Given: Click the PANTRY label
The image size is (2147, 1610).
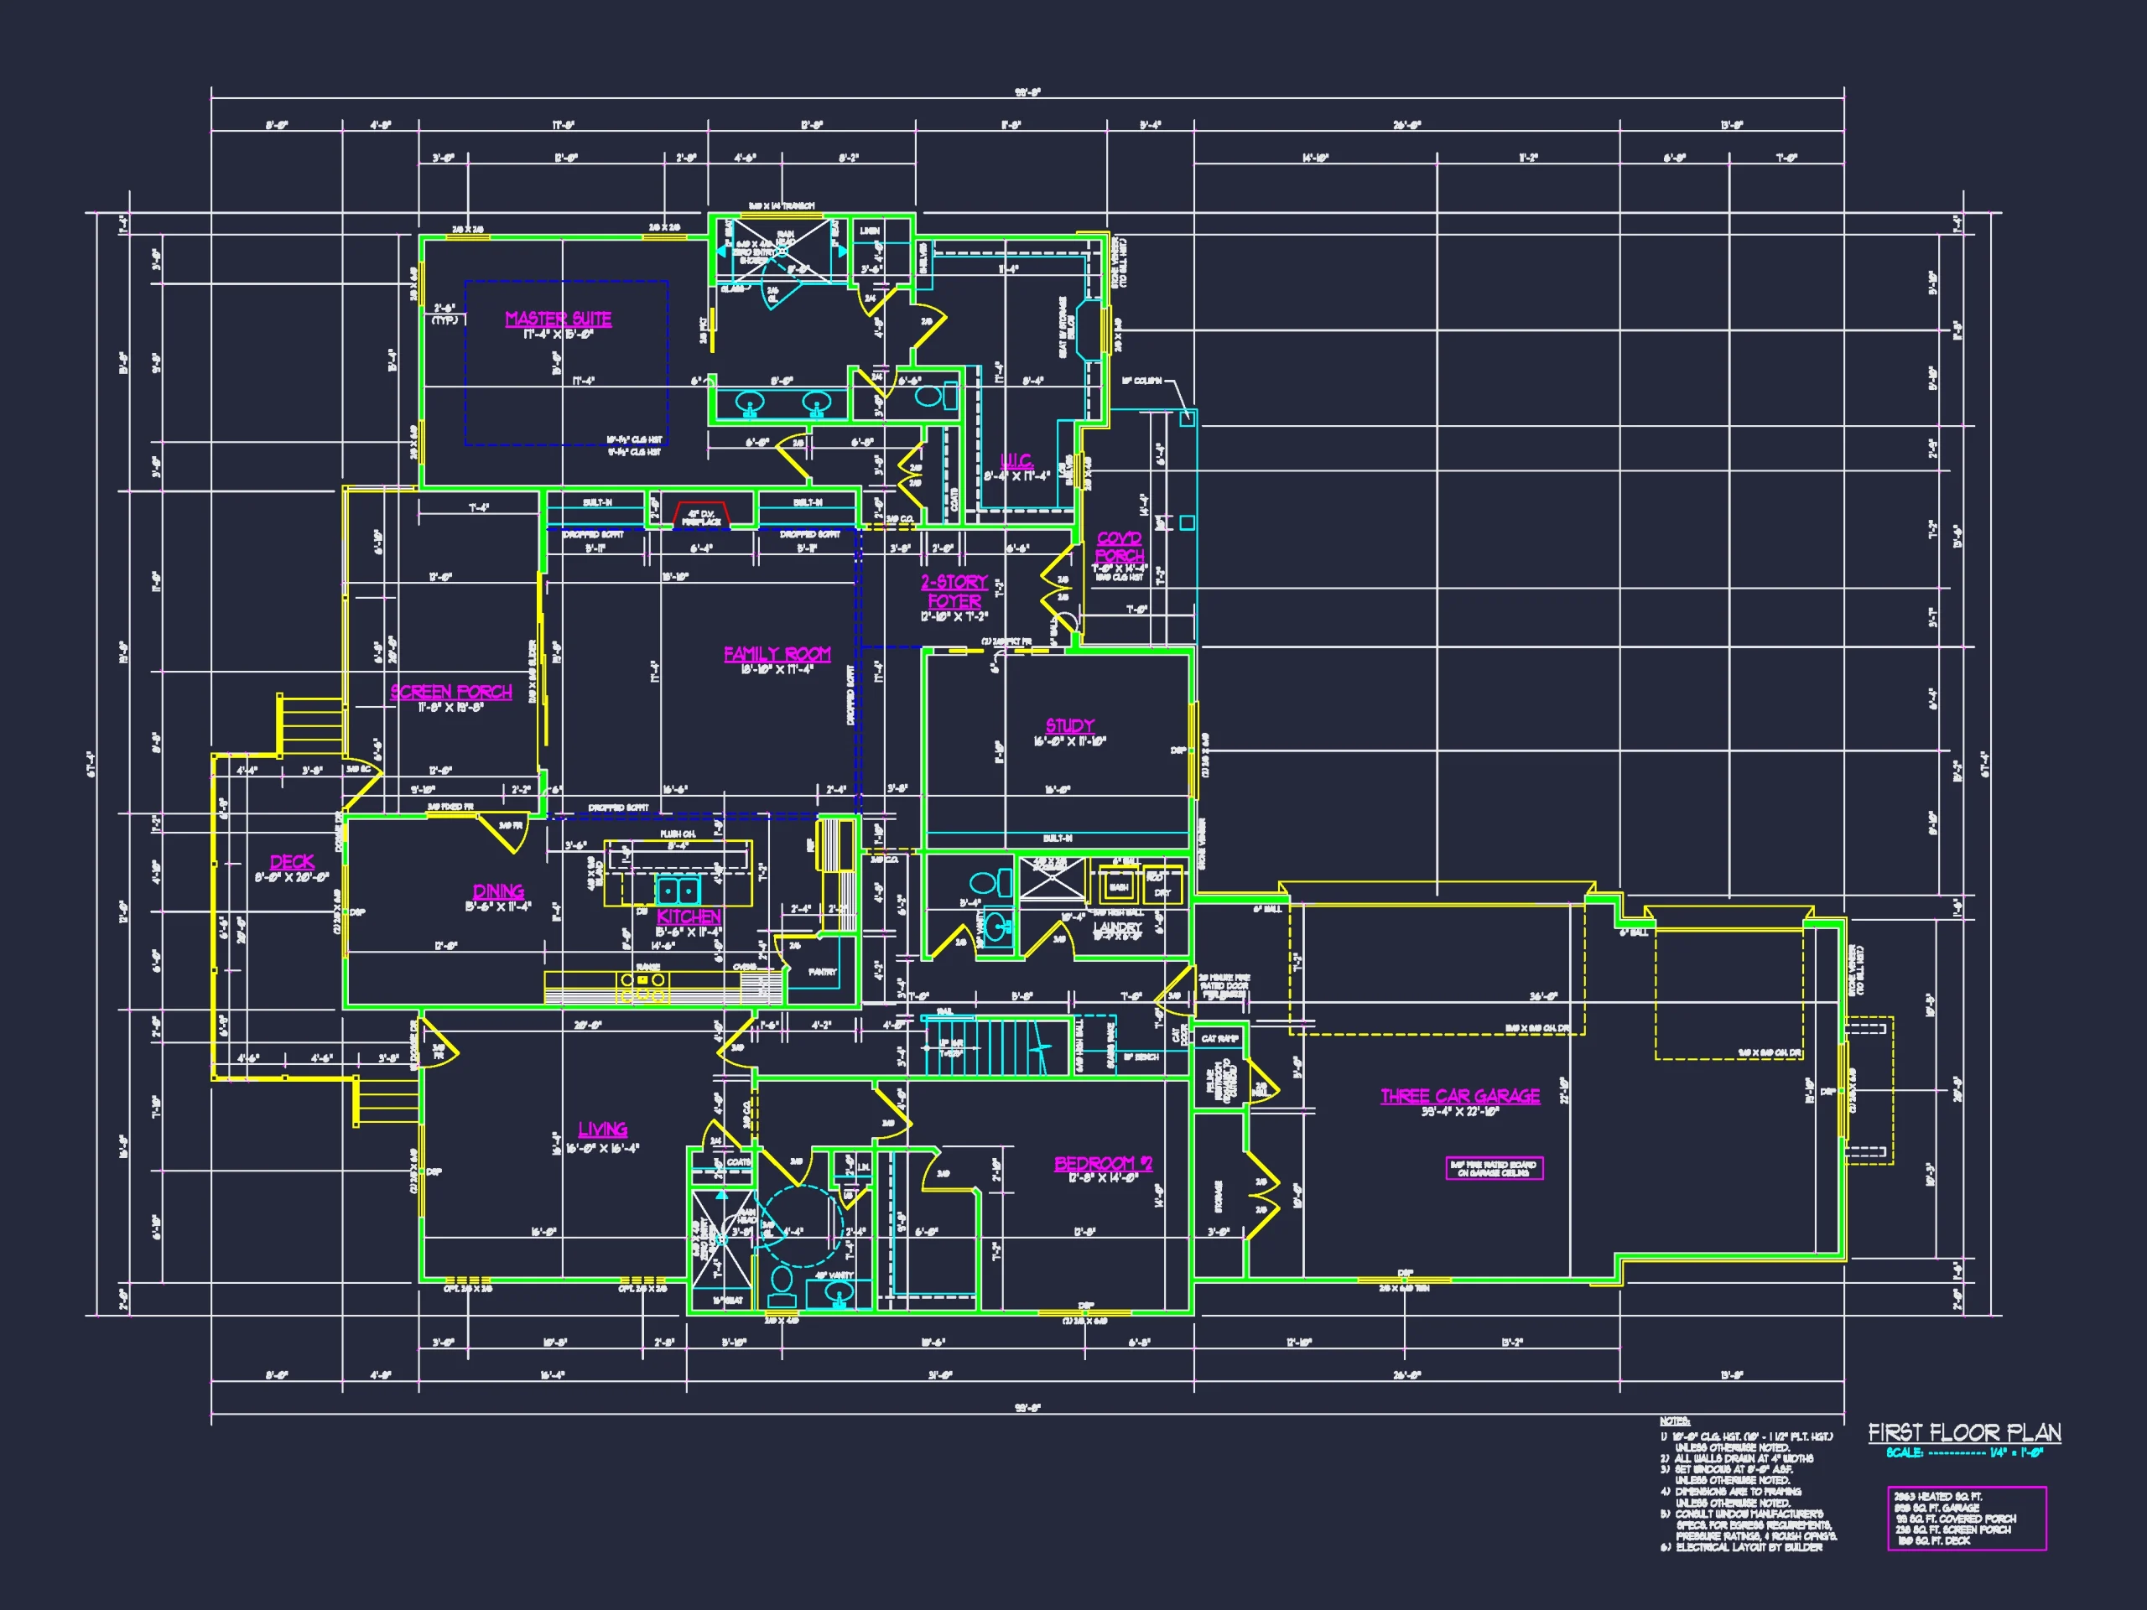Looking at the screenshot, I should pos(822,971).
